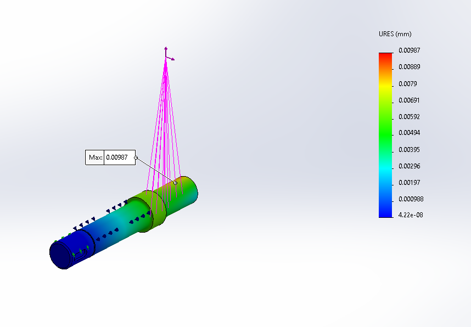The height and width of the screenshot is (327, 471).
Task: Click the 0.0079 legend value
Action: (408, 84)
